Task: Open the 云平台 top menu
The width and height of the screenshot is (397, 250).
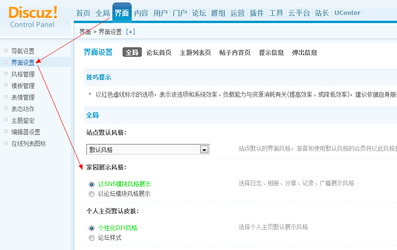Action: (x=299, y=13)
